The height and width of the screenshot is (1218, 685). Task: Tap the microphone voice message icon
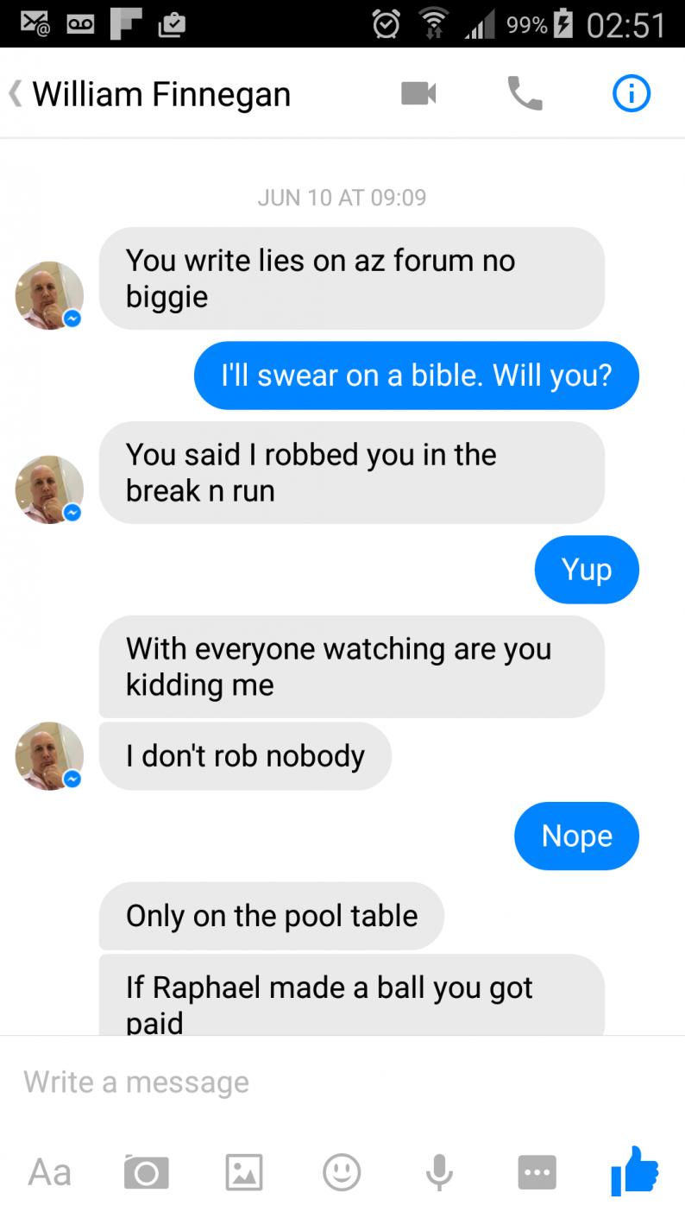[439, 1172]
